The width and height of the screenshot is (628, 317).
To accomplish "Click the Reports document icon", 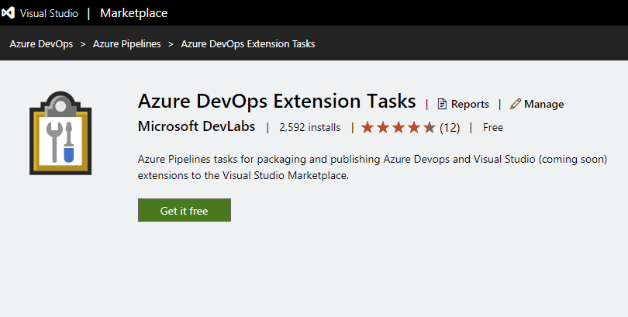I will [442, 104].
